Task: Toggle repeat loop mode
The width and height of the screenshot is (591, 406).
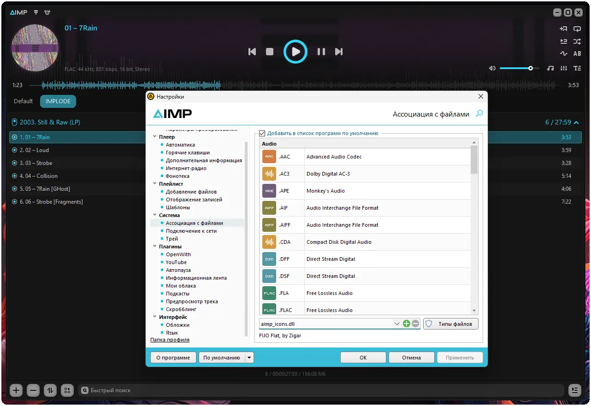Action: click(577, 29)
